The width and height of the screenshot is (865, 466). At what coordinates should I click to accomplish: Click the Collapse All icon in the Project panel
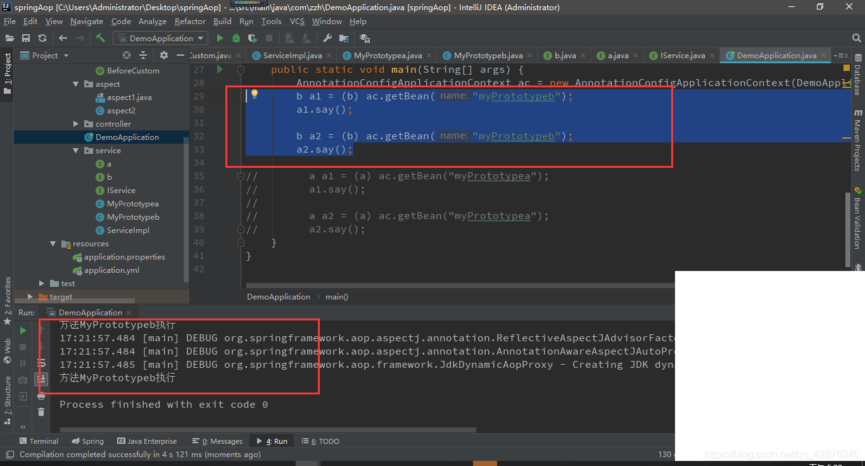pyautogui.click(x=143, y=55)
